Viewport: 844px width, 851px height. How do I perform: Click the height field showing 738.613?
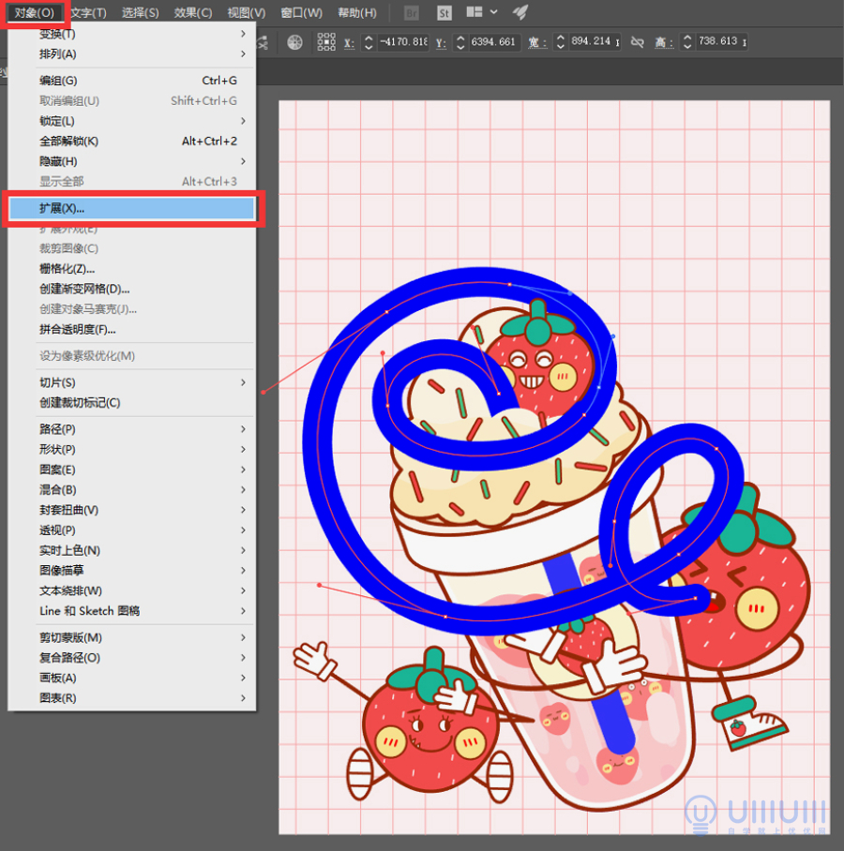(x=721, y=42)
